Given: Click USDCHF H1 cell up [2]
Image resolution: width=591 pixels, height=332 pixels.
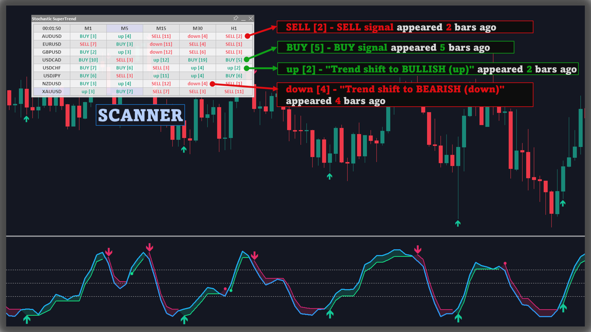Looking at the screenshot, I should [x=234, y=68].
